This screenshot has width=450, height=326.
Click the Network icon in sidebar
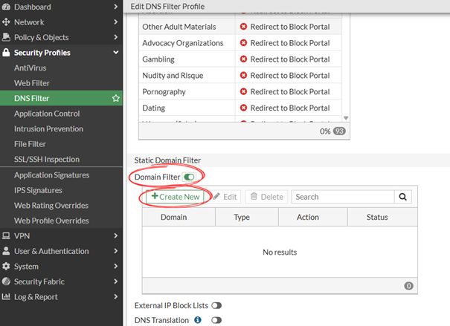point(7,22)
